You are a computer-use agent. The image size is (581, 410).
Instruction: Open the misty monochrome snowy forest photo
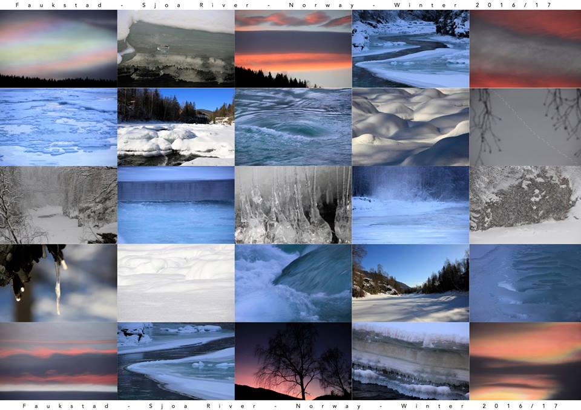pos(59,205)
